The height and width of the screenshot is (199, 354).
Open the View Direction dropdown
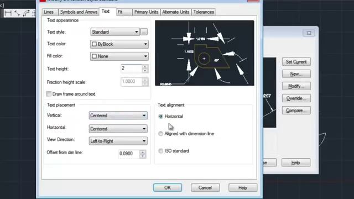pos(118,141)
